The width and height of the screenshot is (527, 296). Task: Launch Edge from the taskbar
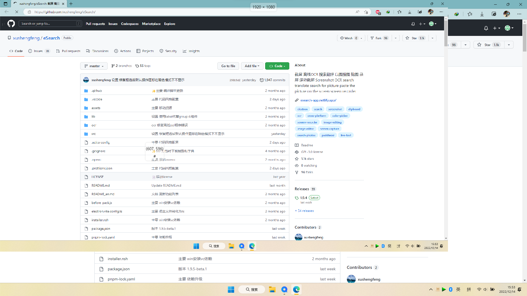click(296, 289)
